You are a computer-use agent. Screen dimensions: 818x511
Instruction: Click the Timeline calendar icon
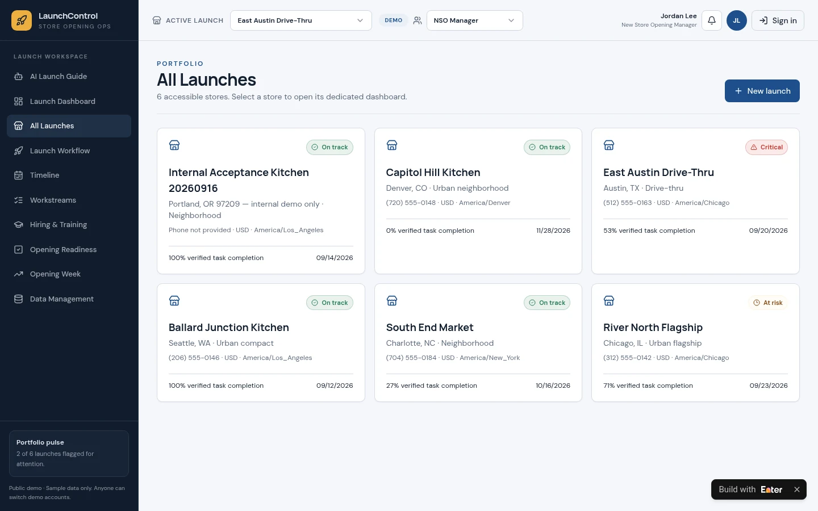click(x=18, y=175)
